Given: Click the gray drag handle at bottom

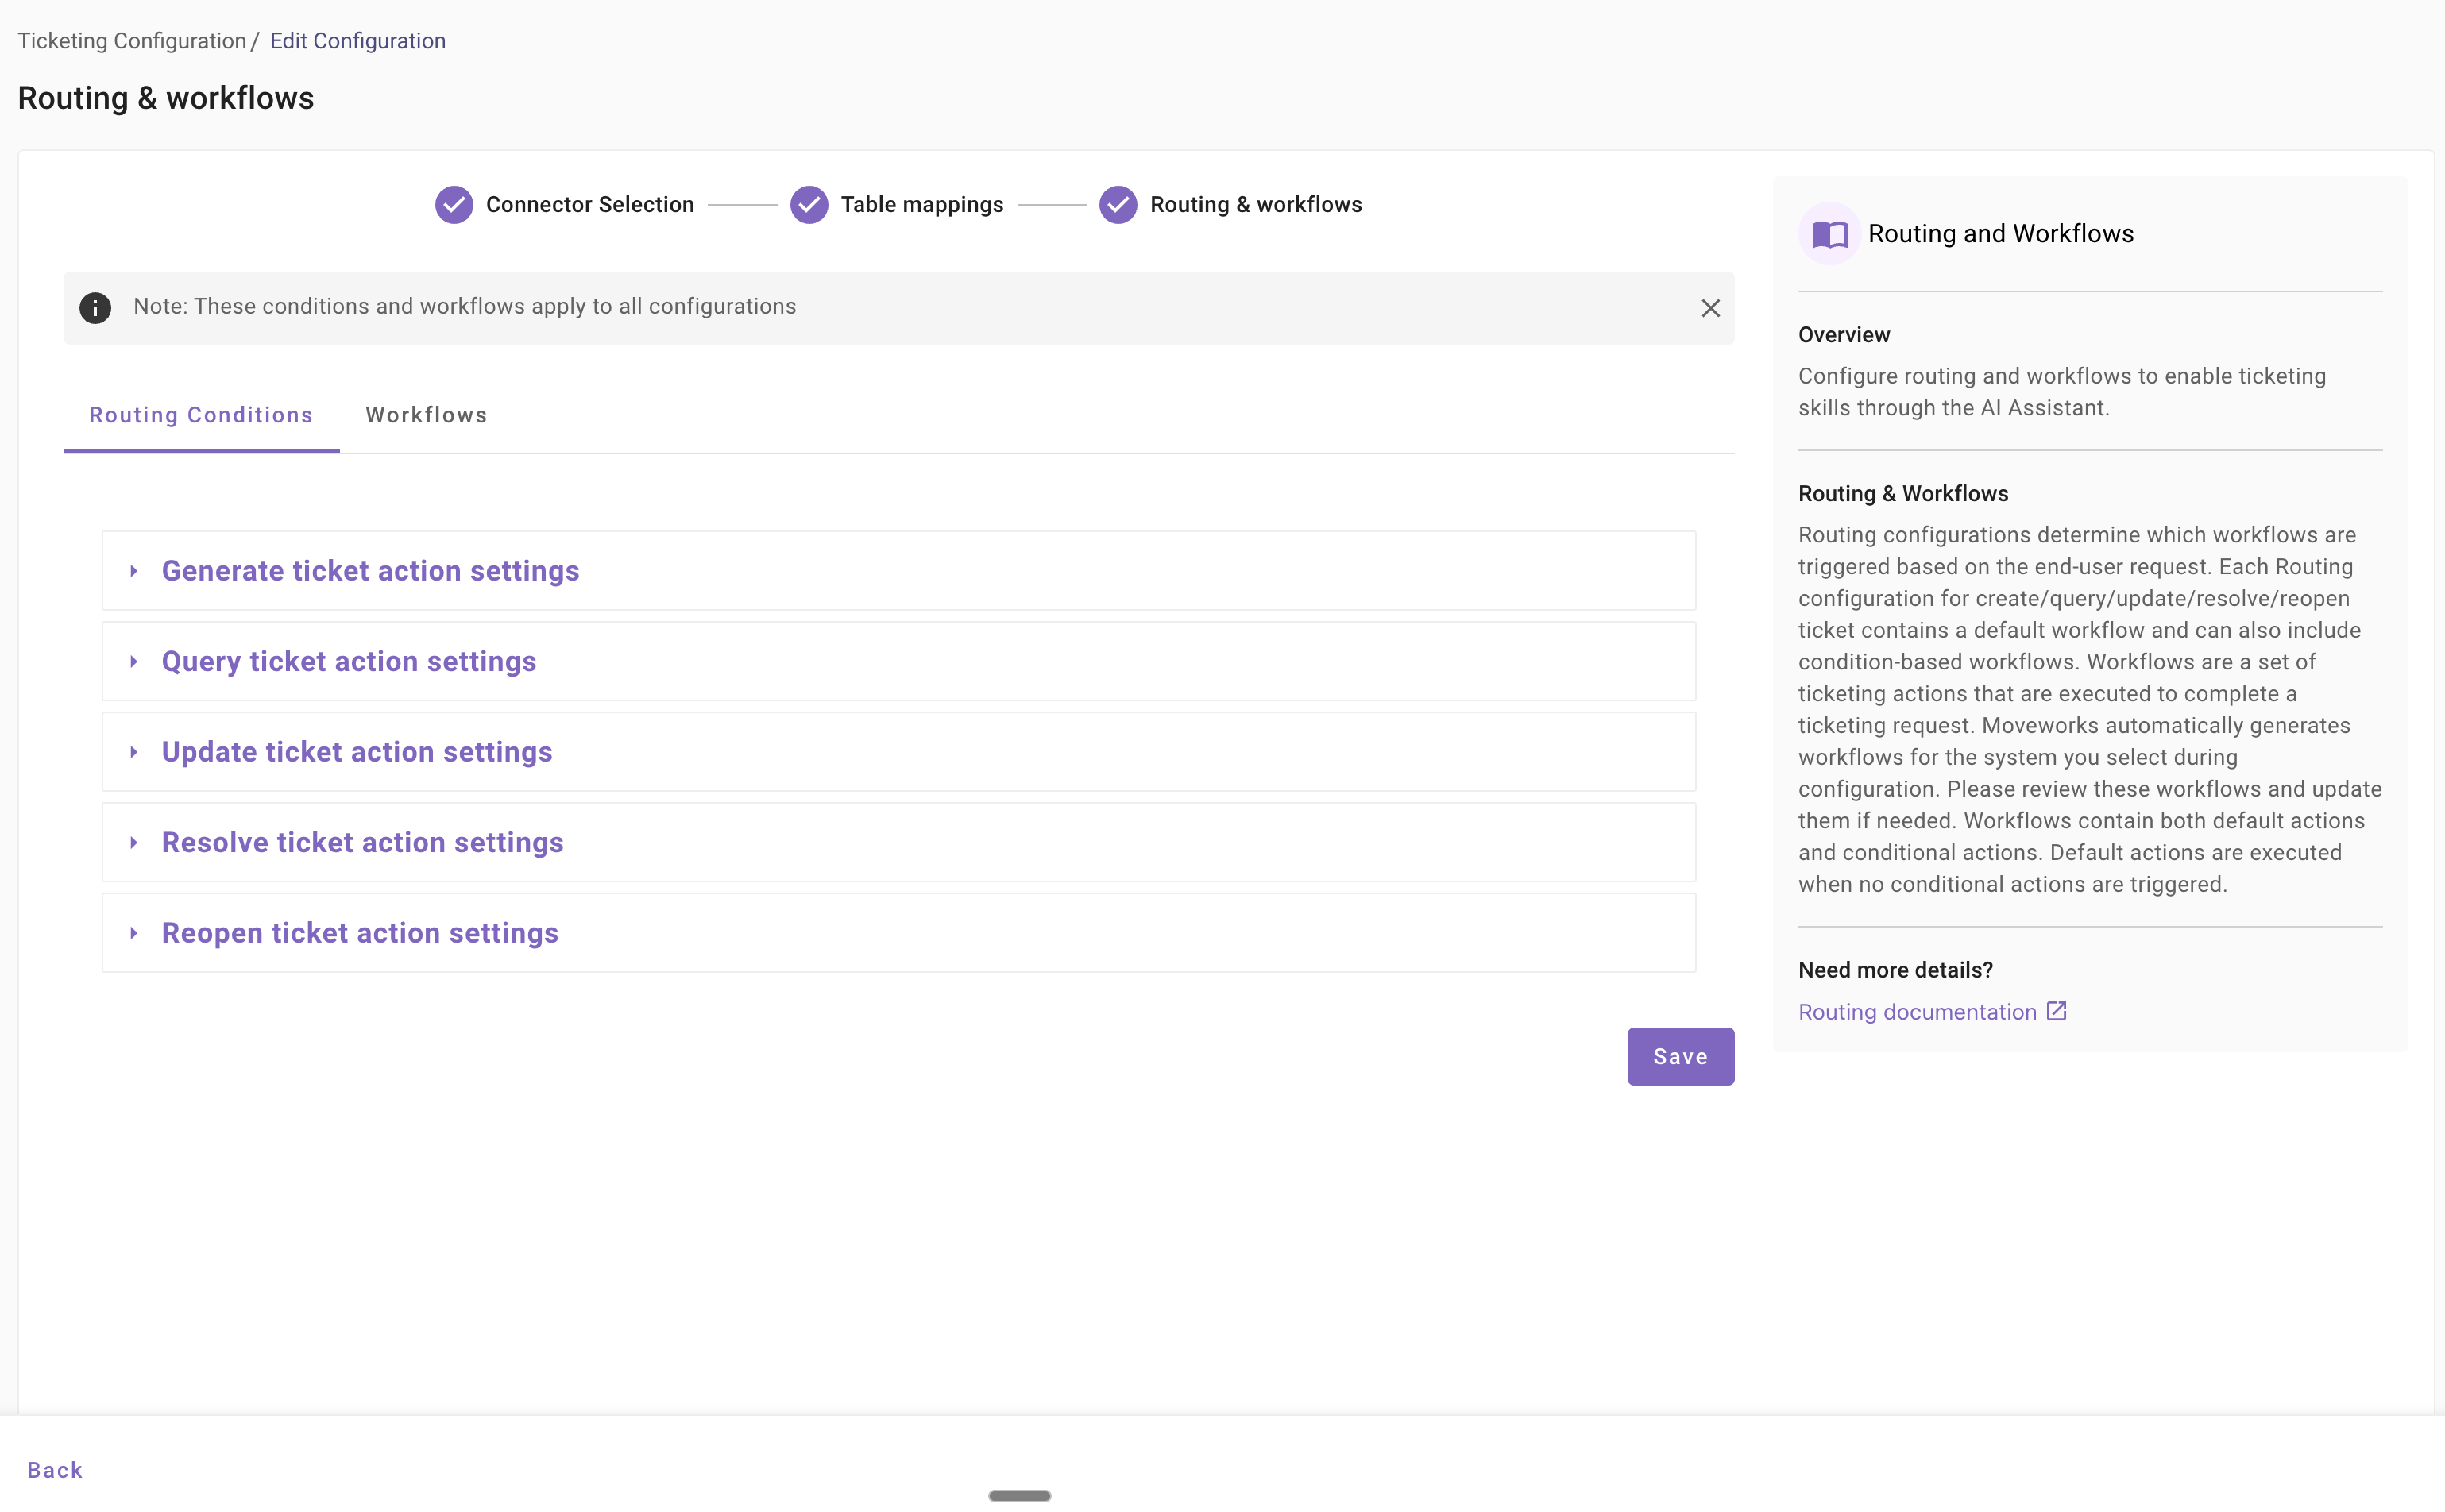Looking at the screenshot, I should pyautogui.click(x=1019, y=1496).
